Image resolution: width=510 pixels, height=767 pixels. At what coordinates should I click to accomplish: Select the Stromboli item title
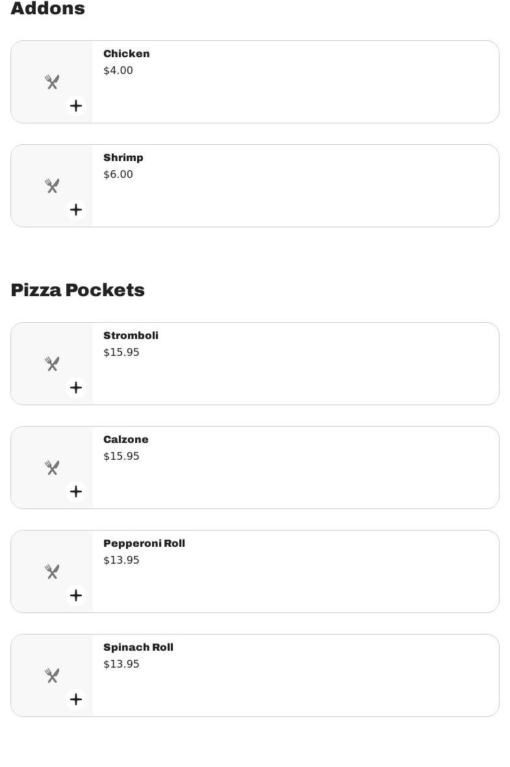131,336
